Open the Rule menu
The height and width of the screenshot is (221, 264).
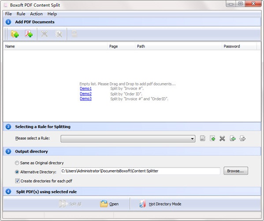point(21,14)
